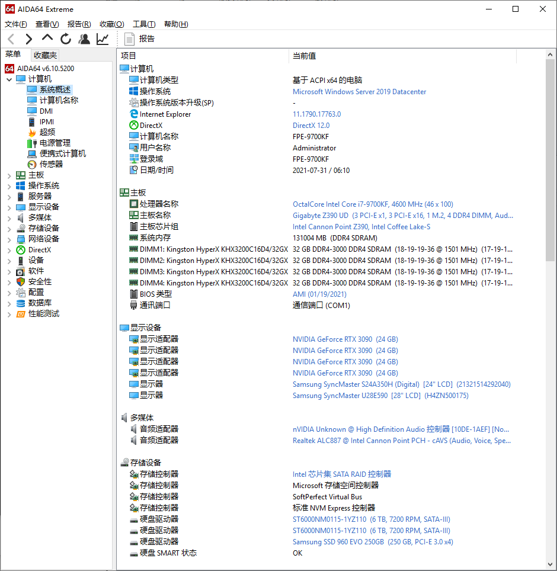The image size is (557, 571).
Task: Click the vertical scrollbar thumb
Action: tap(550, 161)
